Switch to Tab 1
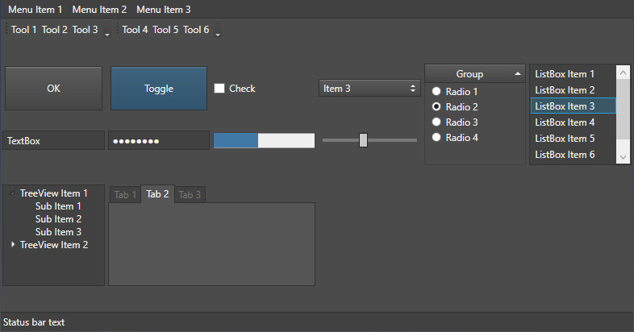 tap(125, 195)
